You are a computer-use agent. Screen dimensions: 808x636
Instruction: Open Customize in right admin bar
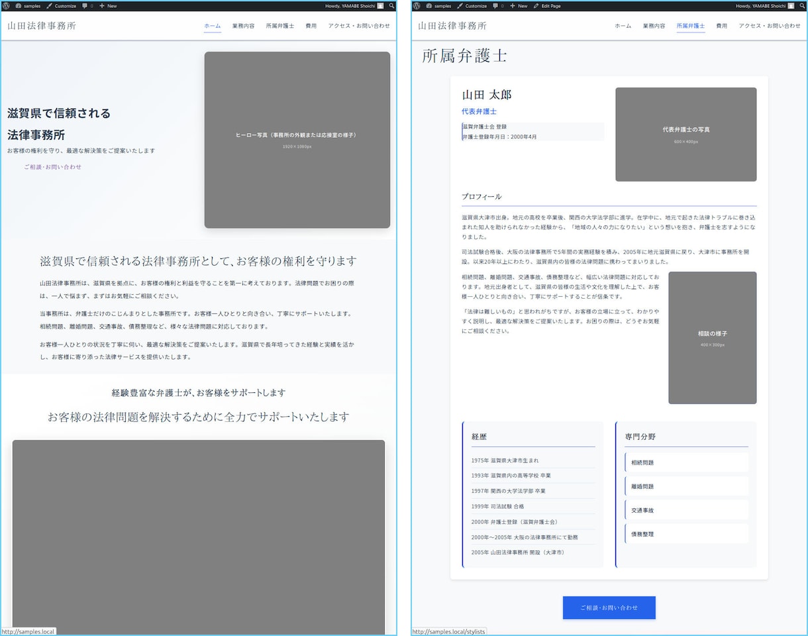click(472, 5)
